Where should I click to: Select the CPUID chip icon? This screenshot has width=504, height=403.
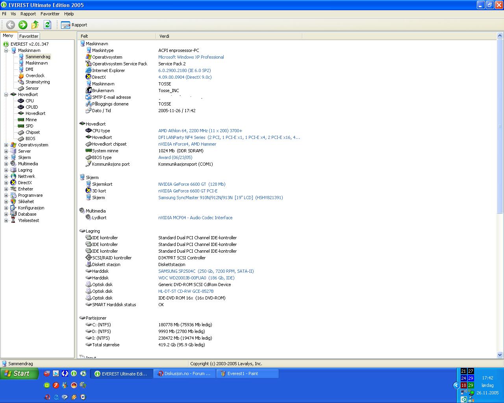(x=21, y=107)
